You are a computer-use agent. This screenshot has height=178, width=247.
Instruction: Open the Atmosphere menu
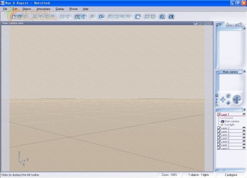43,9
